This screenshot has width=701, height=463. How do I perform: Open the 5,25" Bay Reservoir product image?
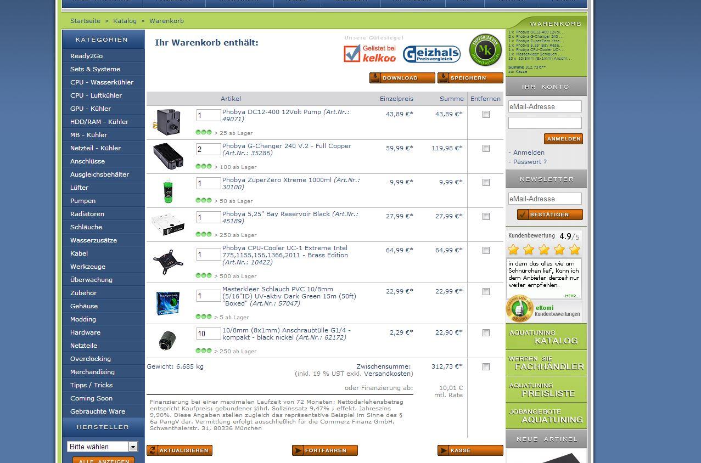168,225
